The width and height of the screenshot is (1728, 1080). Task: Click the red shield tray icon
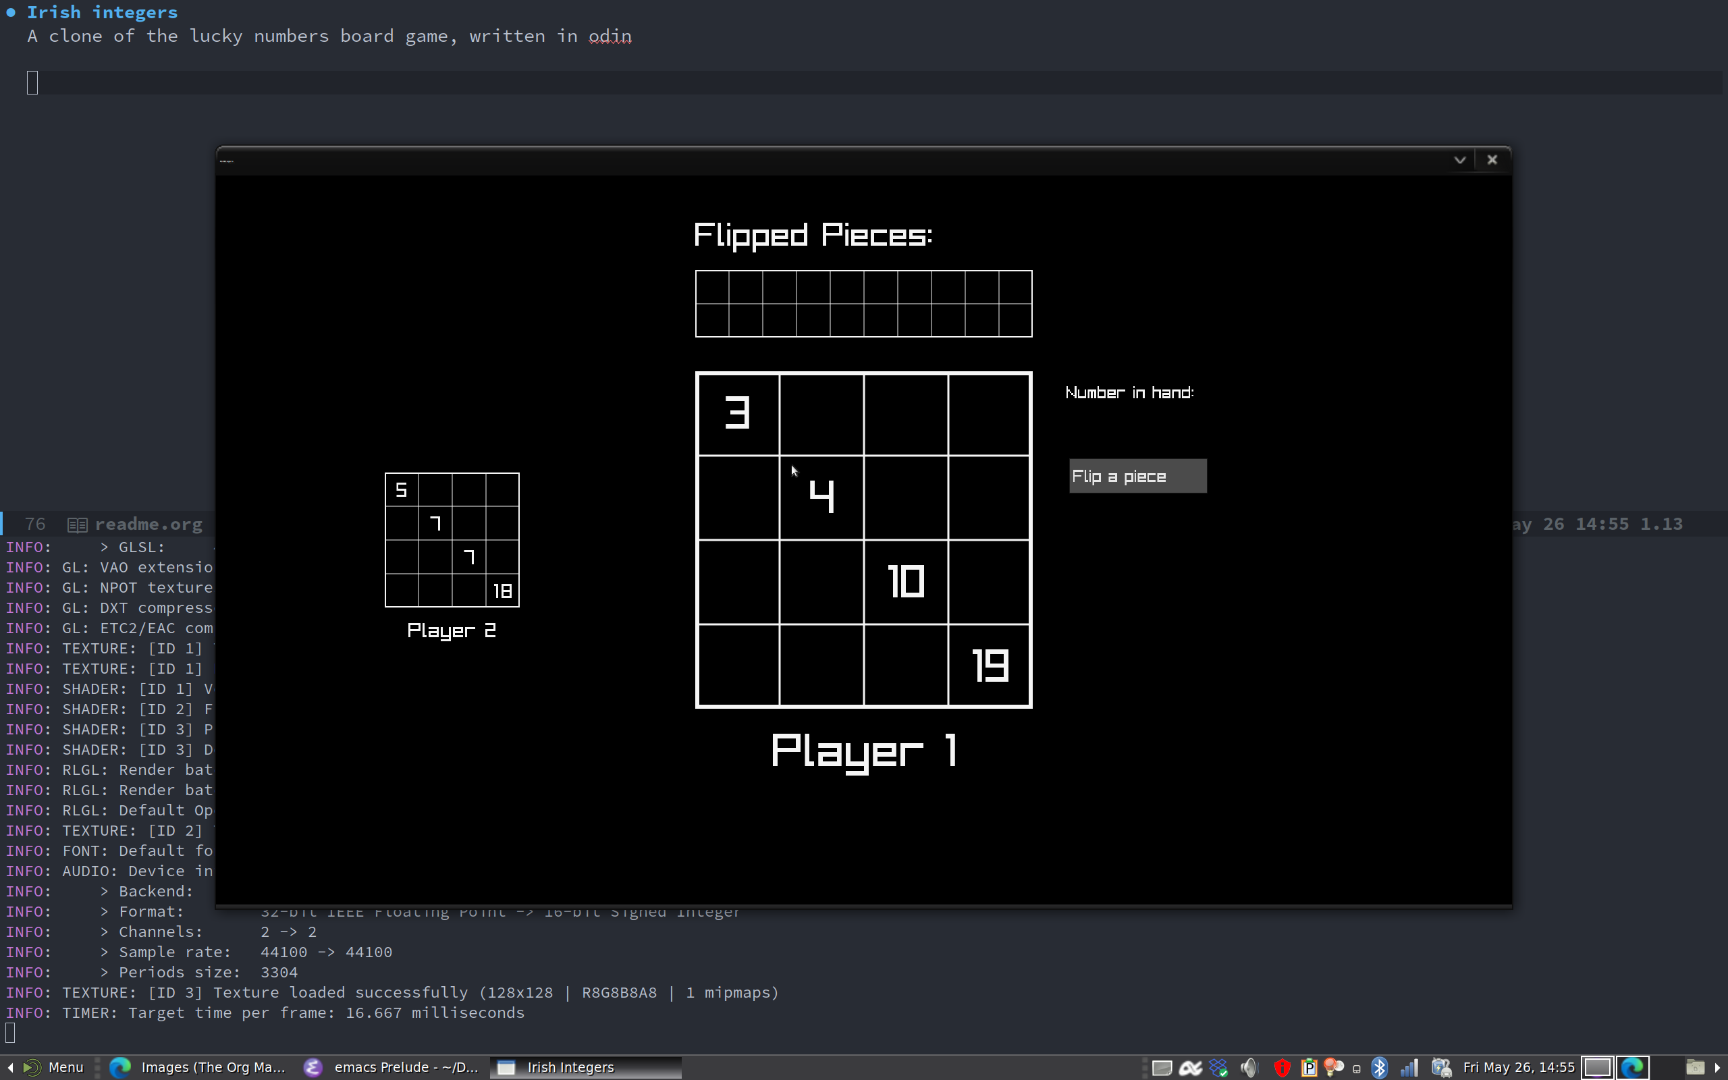pos(1282,1067)
